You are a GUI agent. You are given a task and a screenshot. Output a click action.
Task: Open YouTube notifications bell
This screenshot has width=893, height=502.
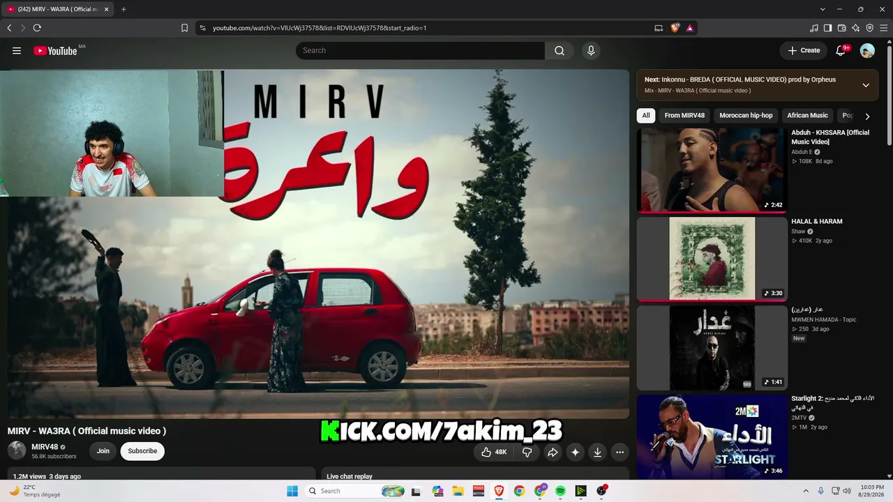pyautogui.click(x=841, y=50)
